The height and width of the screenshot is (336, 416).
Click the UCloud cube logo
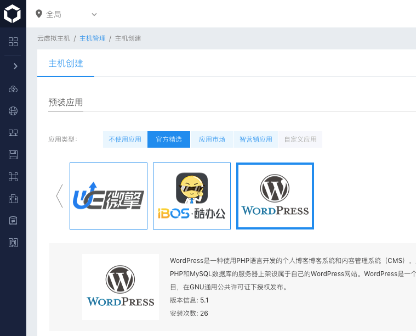[x=12, y=14]
